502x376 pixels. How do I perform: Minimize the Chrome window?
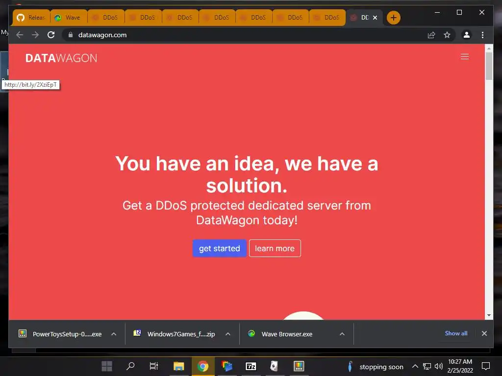click(x=437, y=12)
